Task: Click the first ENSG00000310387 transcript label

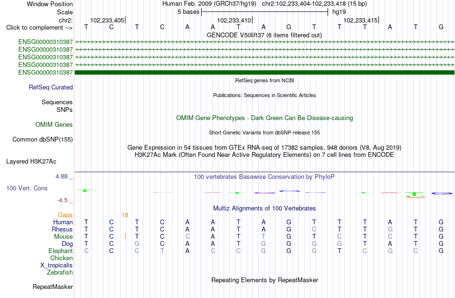Action: point(45,42)
